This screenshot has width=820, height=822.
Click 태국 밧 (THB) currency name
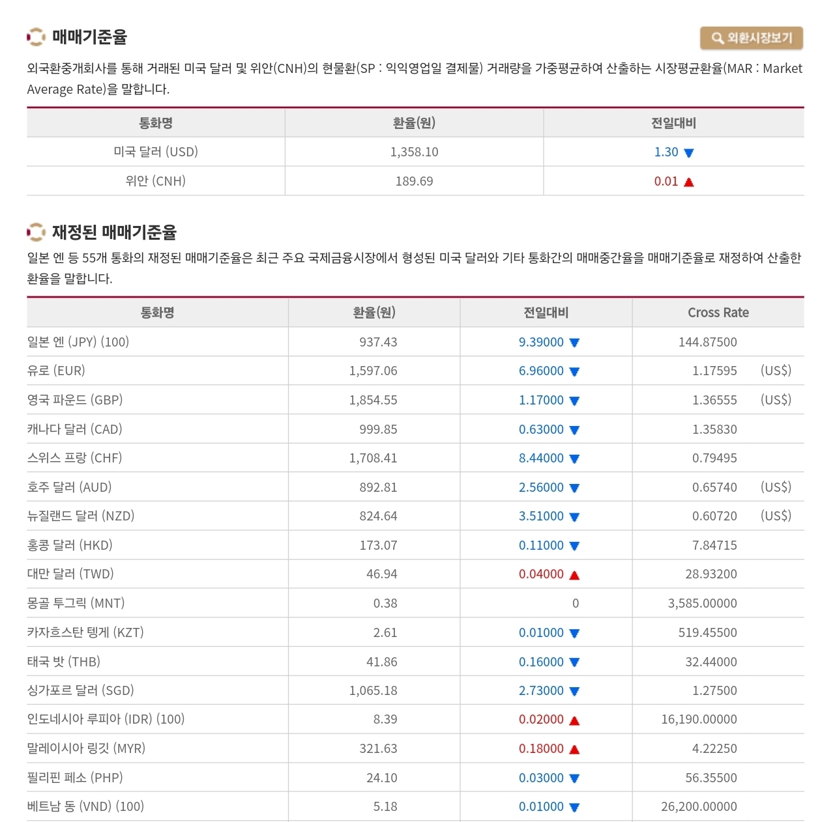64,662
